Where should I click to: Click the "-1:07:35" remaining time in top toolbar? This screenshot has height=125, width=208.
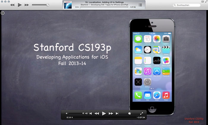click(x=133, y=7)
